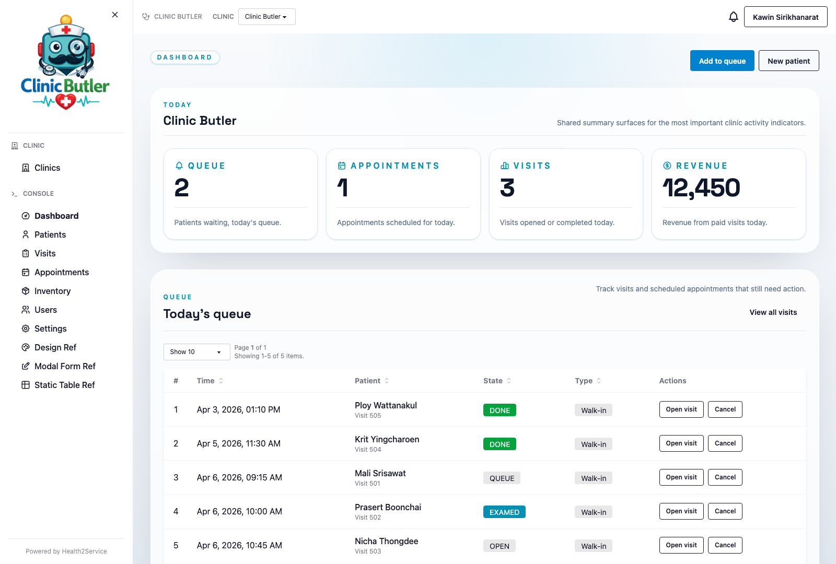Open visit for Mali Srisawat
The height and width of the screenshot is (564, 836).
(x=681, y=477)
